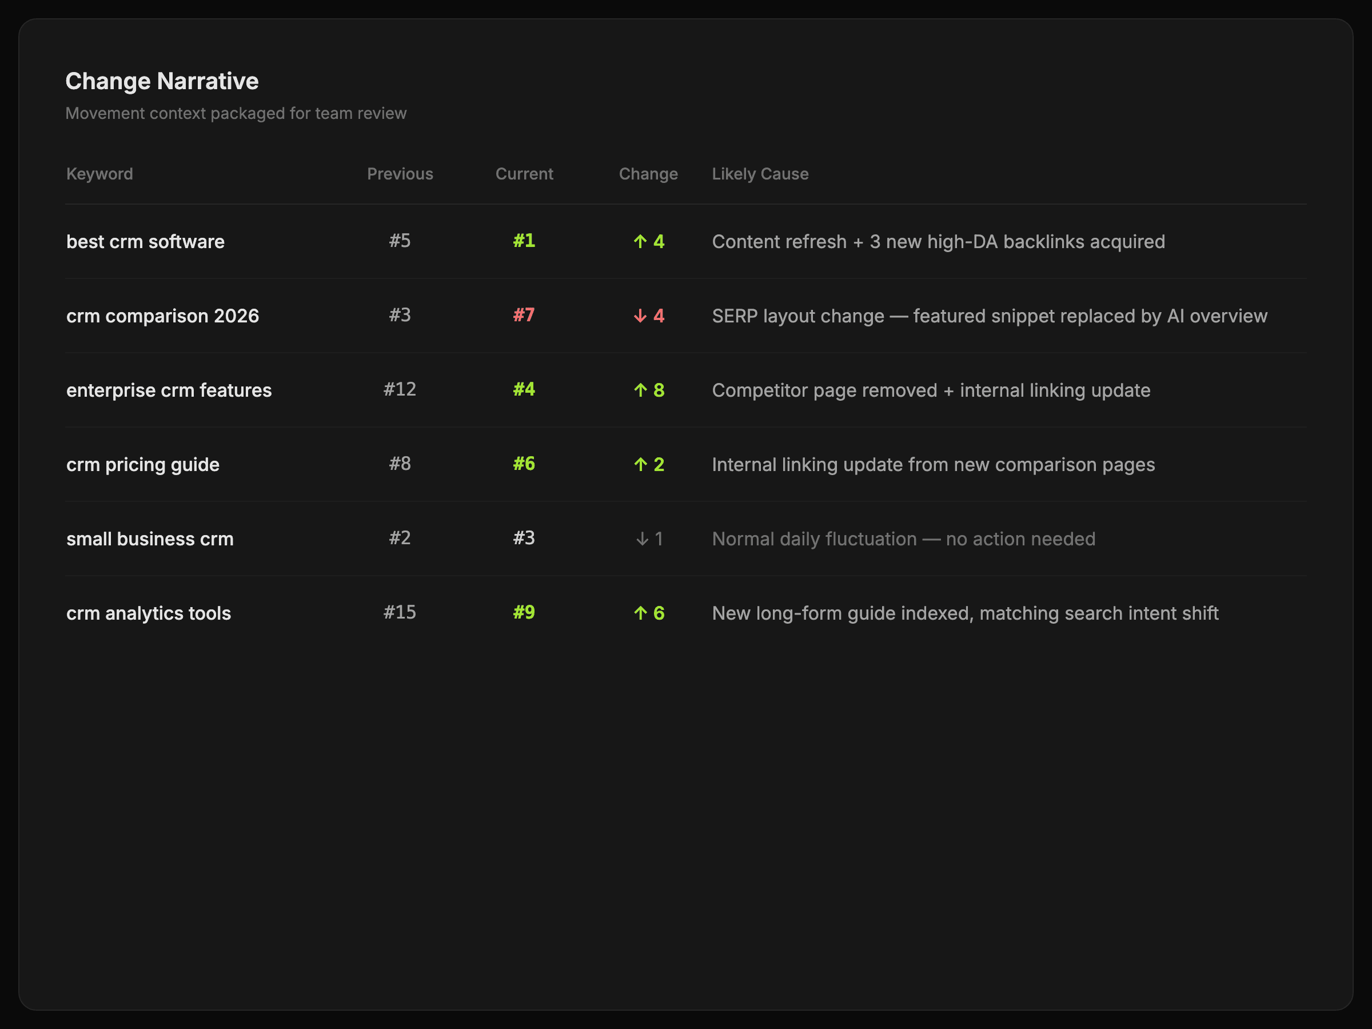The height and width of the screenshot is (1029, 1372).
Task: Click the up arrow beside crm pricing guide change
Action: [x=640, y=465]
